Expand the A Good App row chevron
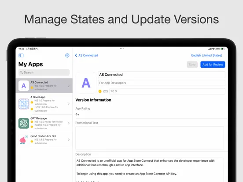Screen dimensions: 243x182 (x=69, y=104)
